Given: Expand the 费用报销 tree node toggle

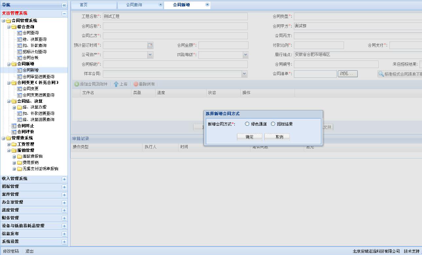Looking at the screenshot, I should (x=14, y=163).
